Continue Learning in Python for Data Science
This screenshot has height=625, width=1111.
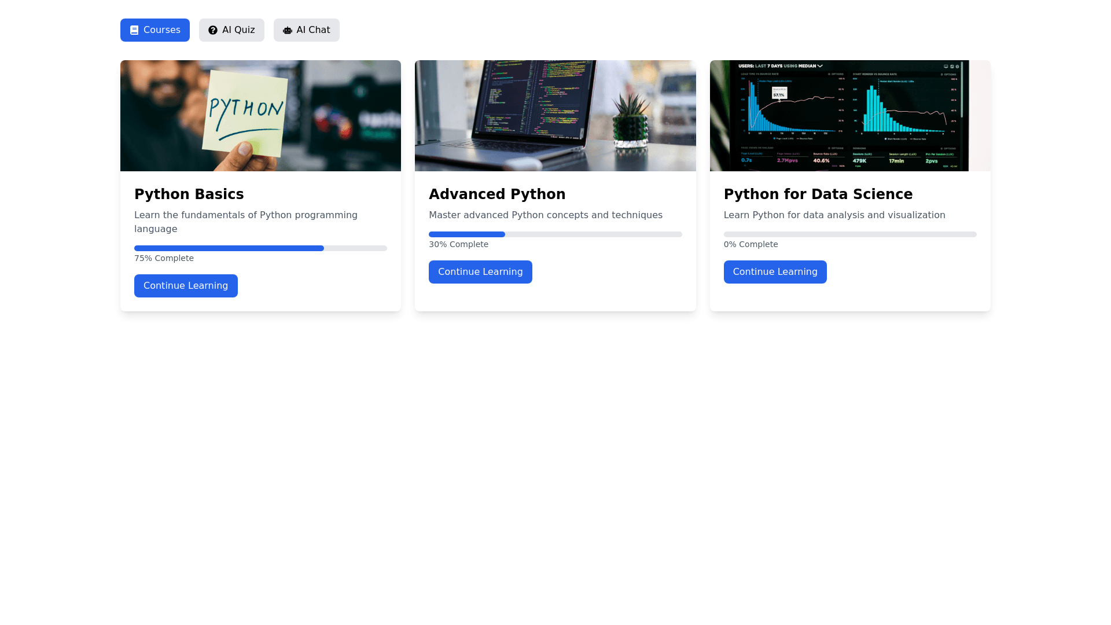point(775,272)
